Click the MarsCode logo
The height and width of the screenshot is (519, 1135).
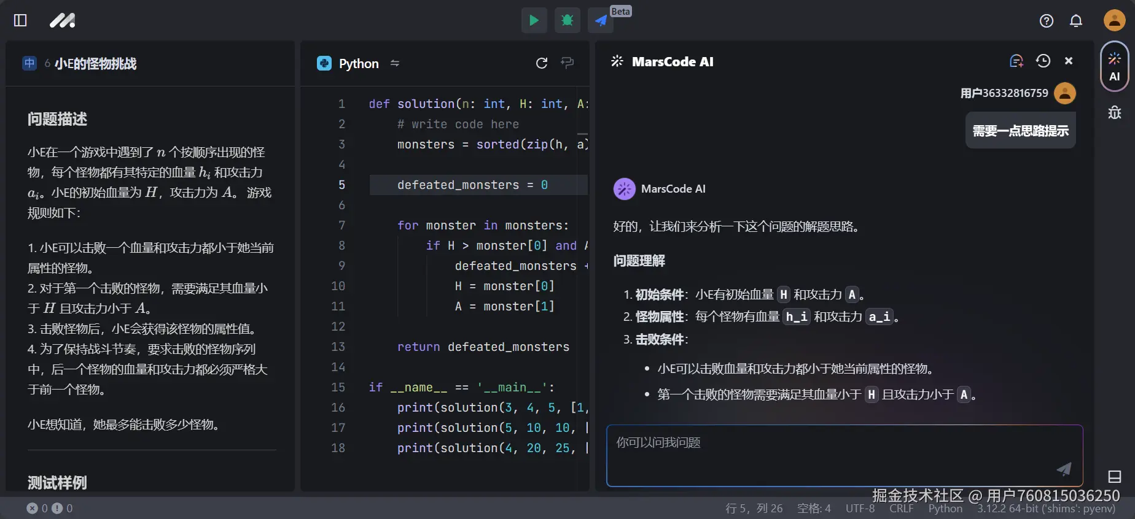coord(63,20)
